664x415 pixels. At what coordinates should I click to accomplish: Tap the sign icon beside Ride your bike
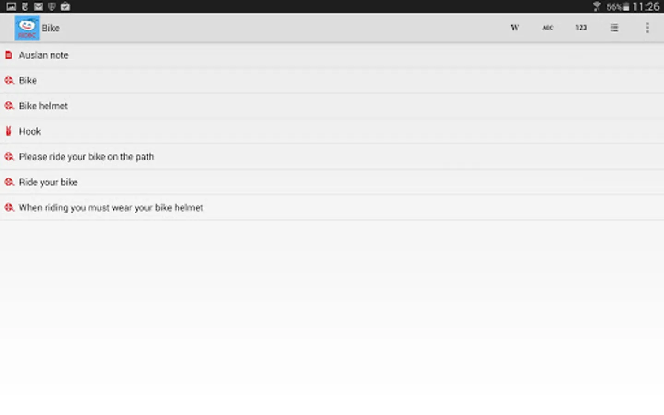9,182
